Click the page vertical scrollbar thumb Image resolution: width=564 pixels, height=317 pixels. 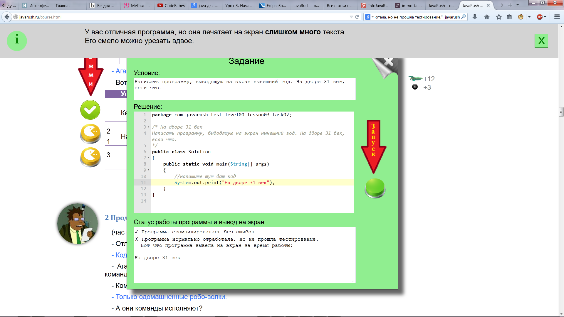coord(561,112)
